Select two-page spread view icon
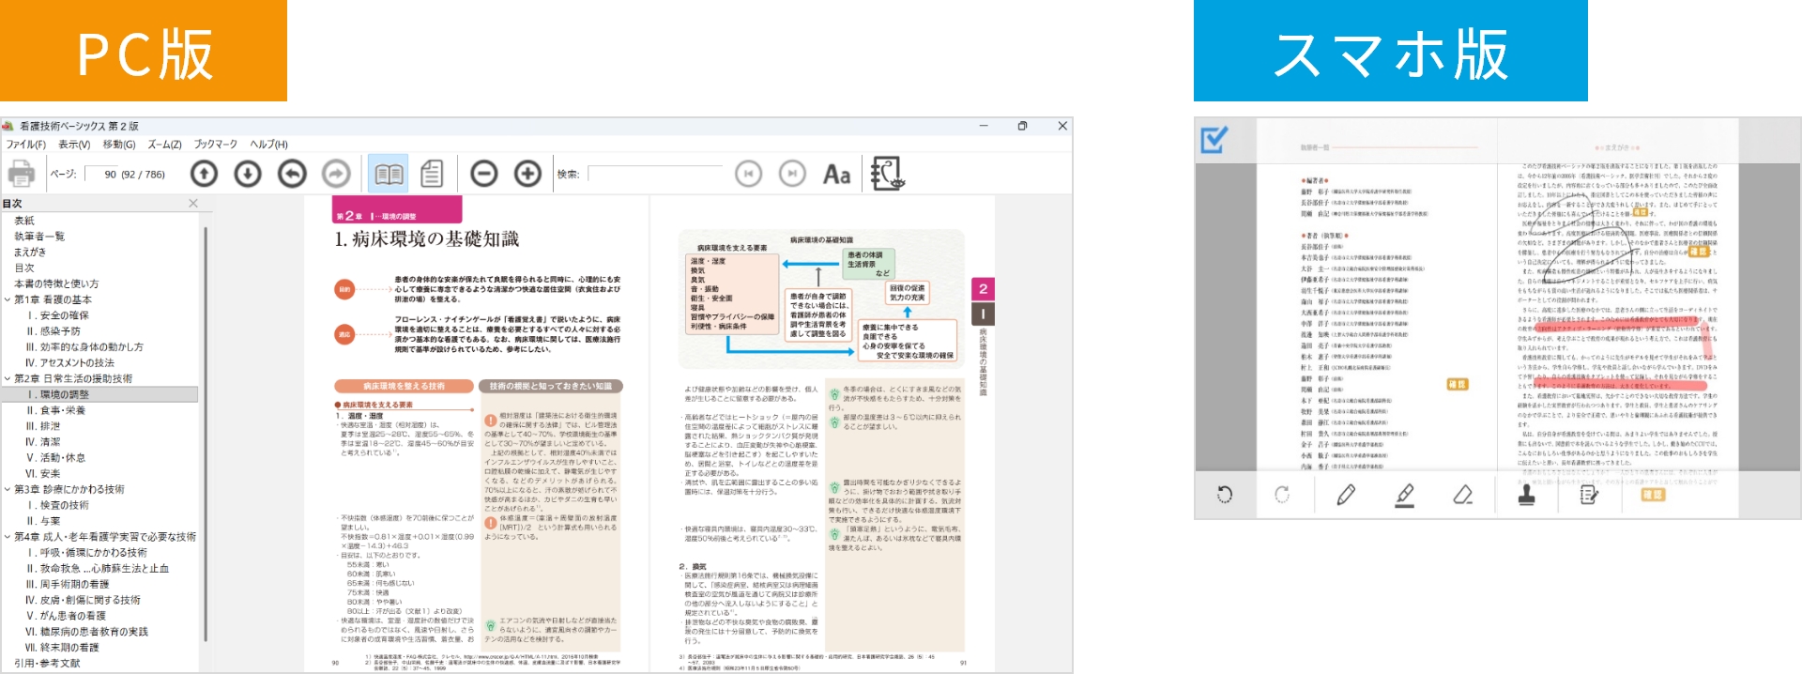1802x674 pixels. pos(389,174)
